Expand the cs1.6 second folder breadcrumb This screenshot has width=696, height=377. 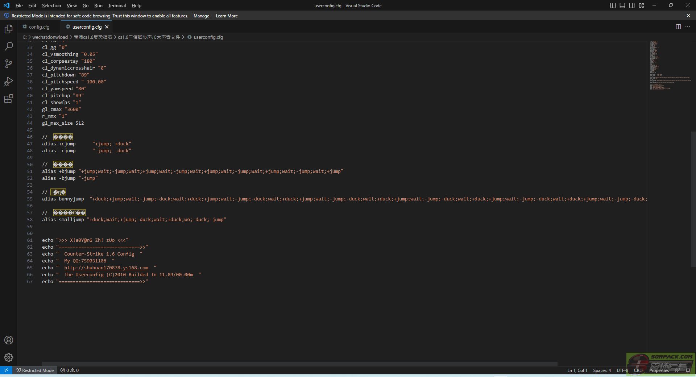pyautogui.click(x=149, y=37)
